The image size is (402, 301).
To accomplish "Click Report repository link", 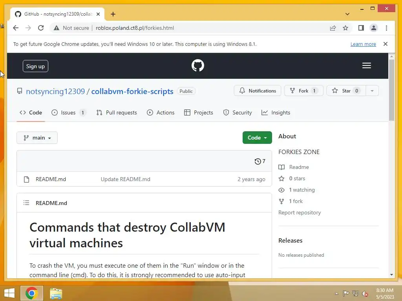I will pos(300,213).
